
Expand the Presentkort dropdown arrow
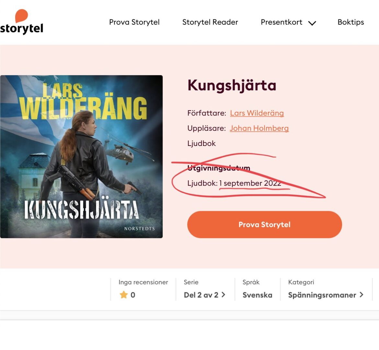pos(312,23)
